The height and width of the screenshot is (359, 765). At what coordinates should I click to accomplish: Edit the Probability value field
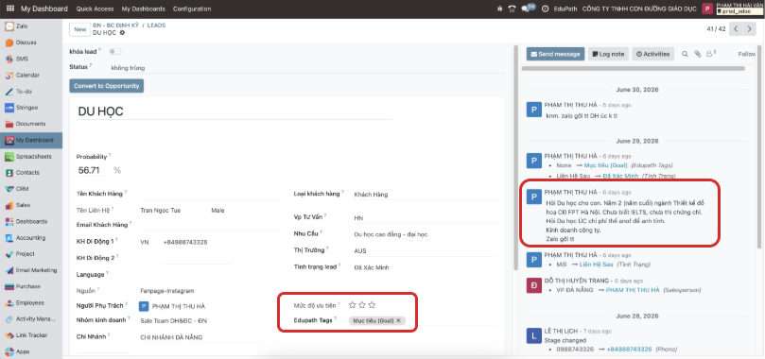93,170
